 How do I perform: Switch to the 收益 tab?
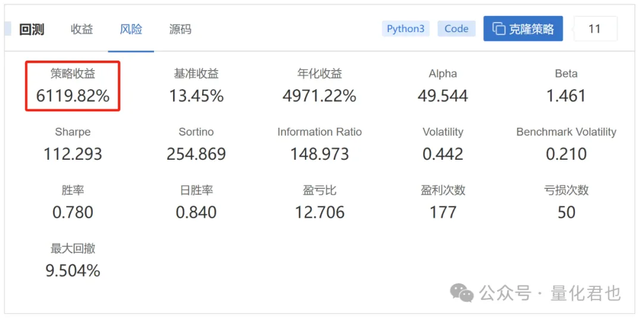click(x=82, y=30)
